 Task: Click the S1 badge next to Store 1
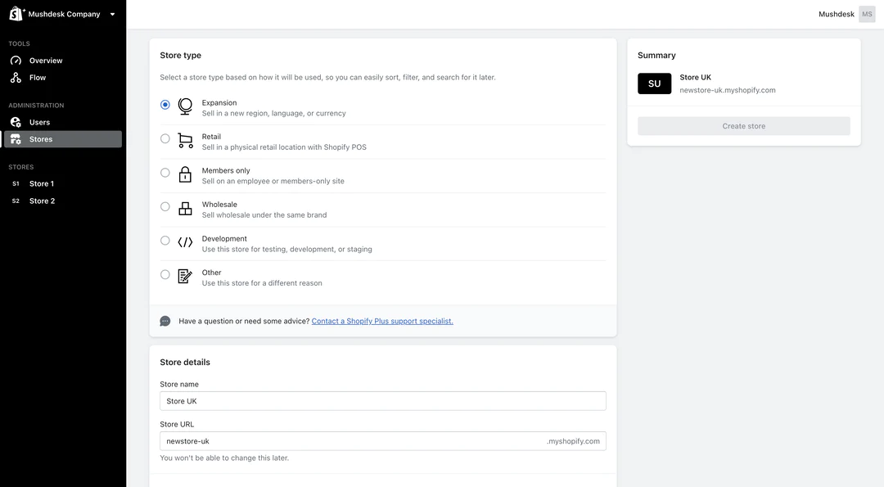(x=16, y=184)
